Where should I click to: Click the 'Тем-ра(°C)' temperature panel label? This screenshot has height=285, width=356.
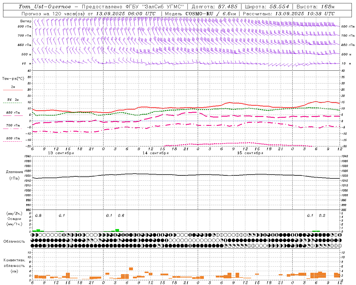[13, 79]
